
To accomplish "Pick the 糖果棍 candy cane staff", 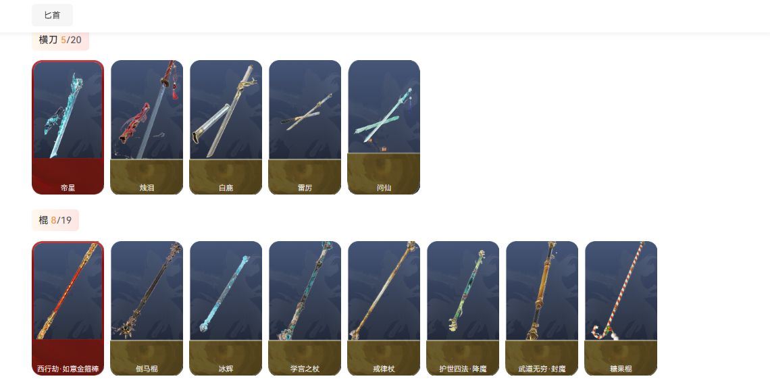I will pyautogui.click(x=621, y=308).
